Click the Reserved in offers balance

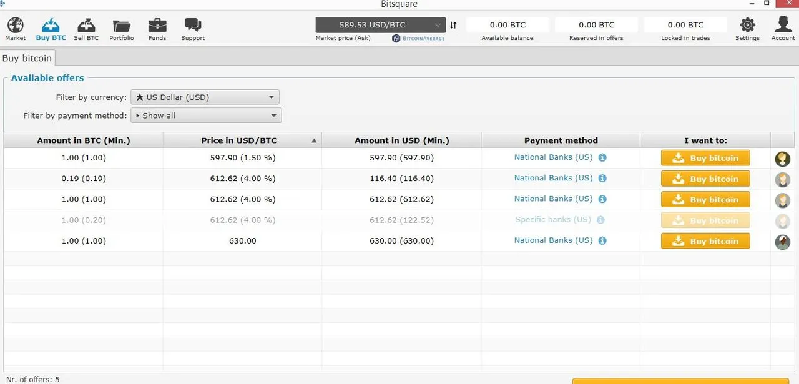click(596, 25)
